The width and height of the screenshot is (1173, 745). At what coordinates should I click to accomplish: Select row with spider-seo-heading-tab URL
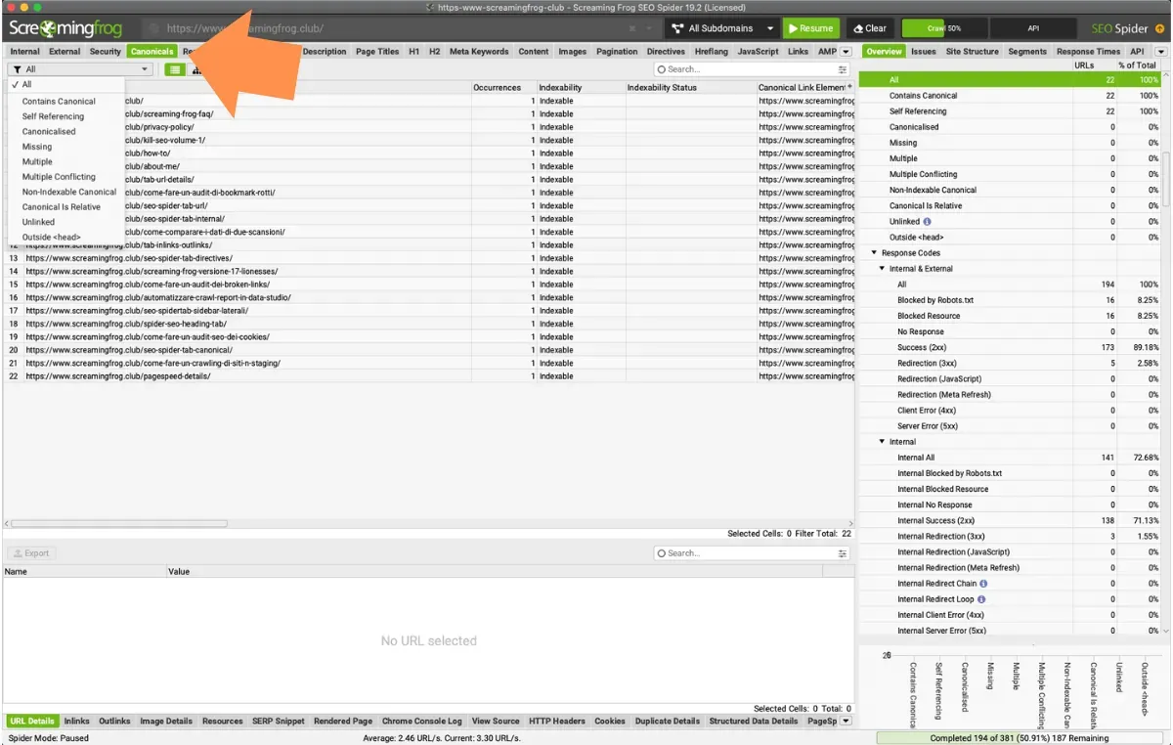pyautogui.click(x=428, y=324)
